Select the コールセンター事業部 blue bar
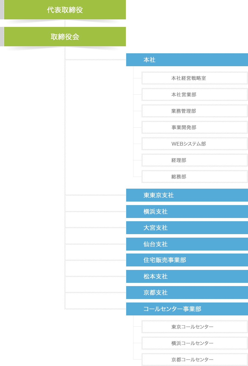This screenshot has width=248, height=366. click(187, 309)
